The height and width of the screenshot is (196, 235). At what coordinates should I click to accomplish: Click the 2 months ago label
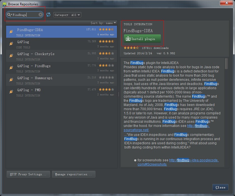[106, 95]
